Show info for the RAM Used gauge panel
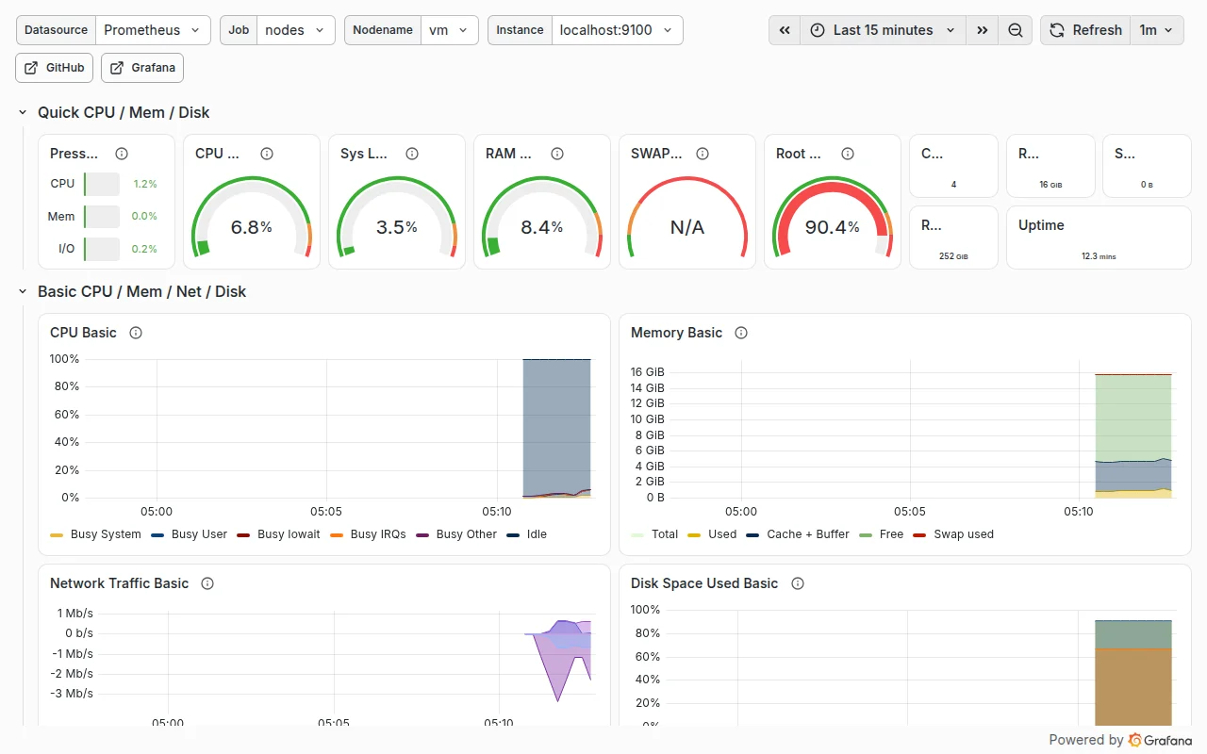This screenshot has height=754, width=1207. (x=557, y=154)
